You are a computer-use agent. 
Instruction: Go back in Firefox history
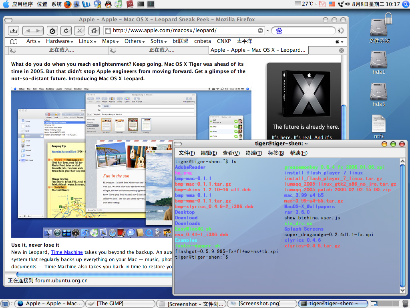(x=28, y=30)
